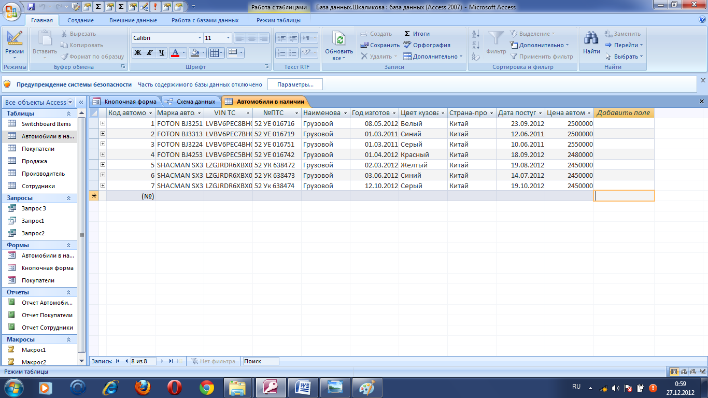Click Итоги sigma totals button
The height and width of the screenshot is (398, 708).
[417, 34]
